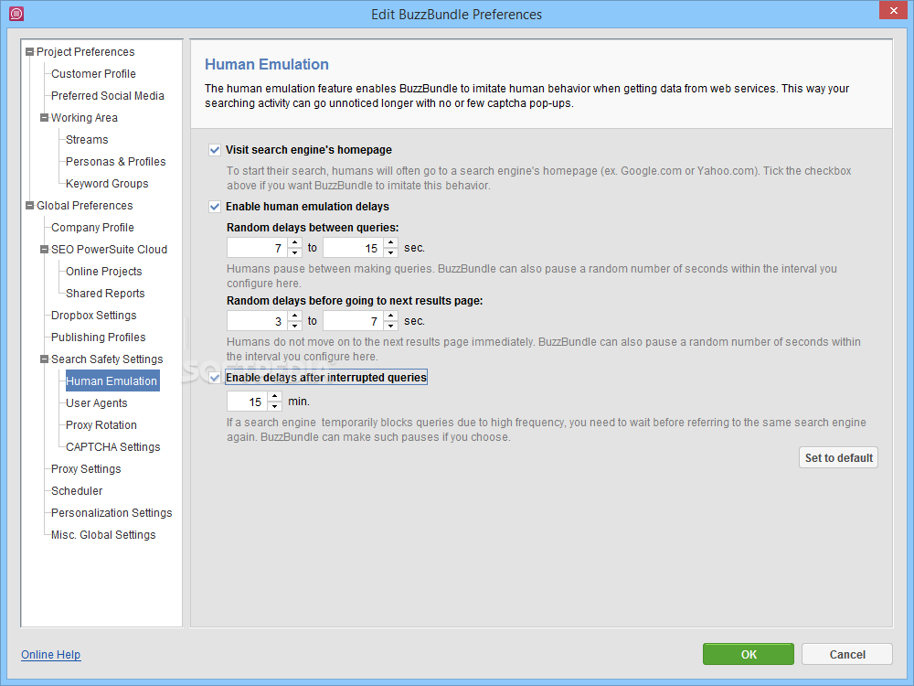Click interrupted queries field showing 15 min
This screenshot has width=914, height=686.
click(x=247, y=402)
